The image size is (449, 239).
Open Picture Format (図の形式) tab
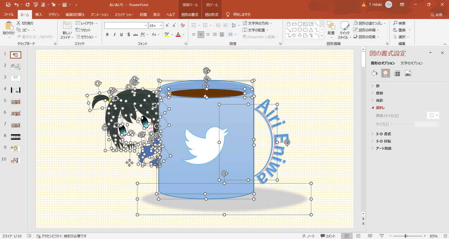pos(212,15)
